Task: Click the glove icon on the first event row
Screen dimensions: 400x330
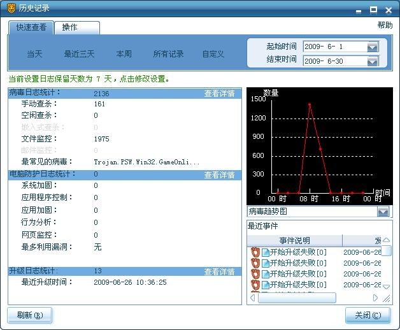Action: click(255, 252)
